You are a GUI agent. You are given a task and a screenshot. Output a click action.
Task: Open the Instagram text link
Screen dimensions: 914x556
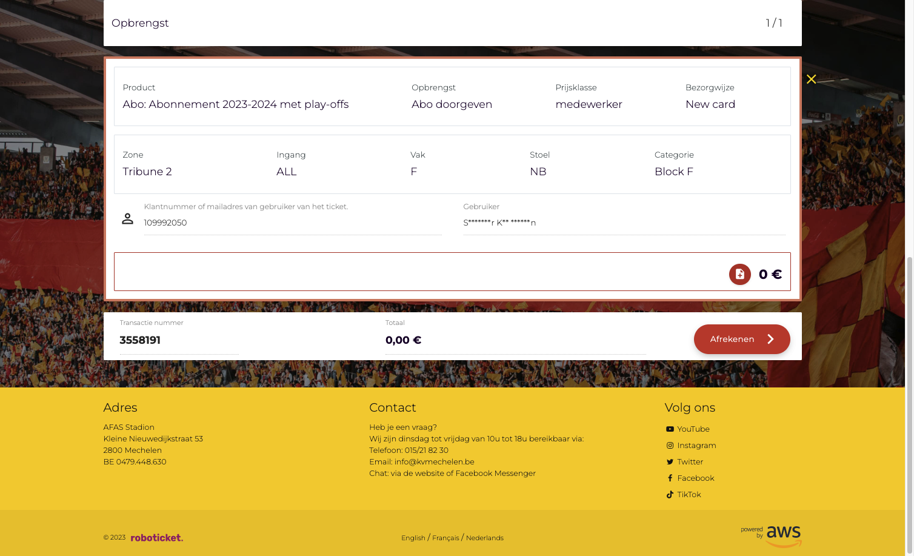696,446
